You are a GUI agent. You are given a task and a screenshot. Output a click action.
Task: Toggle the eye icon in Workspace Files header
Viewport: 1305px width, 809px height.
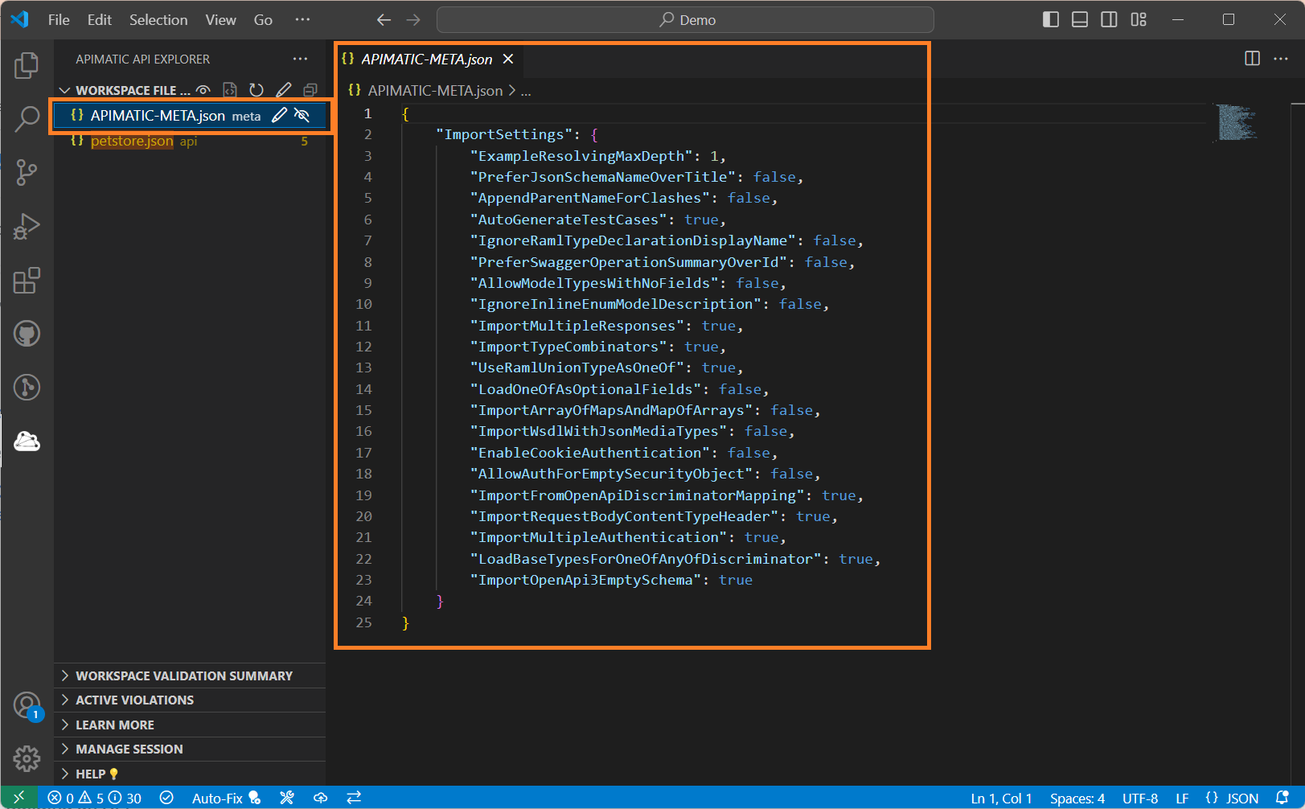click(203, 90)
